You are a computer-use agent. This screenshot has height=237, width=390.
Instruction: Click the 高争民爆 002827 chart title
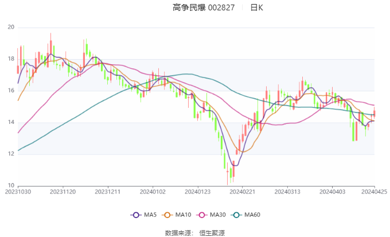click(x=204, y=7)
